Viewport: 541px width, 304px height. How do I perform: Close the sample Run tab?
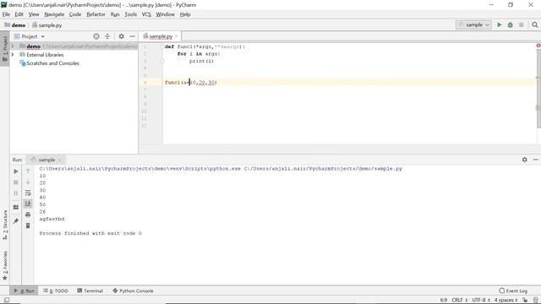point(59,160)
